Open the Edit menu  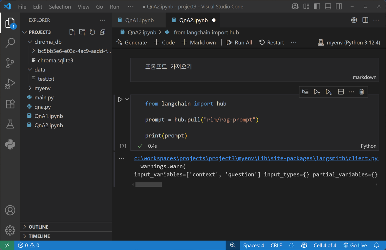[x=38, y=7]
